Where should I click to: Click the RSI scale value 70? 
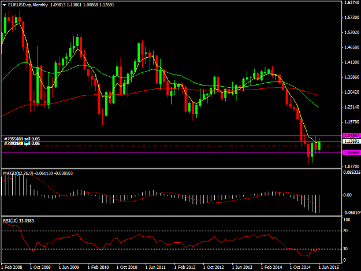pyautogui.click(x=345, y=231)
